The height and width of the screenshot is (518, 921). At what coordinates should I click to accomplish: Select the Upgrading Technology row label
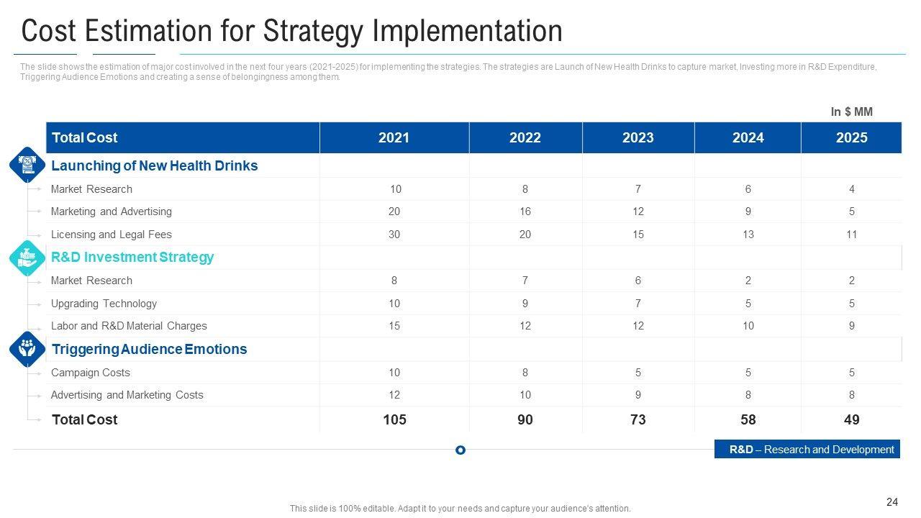pyautogui.click(x=104, y=304)
